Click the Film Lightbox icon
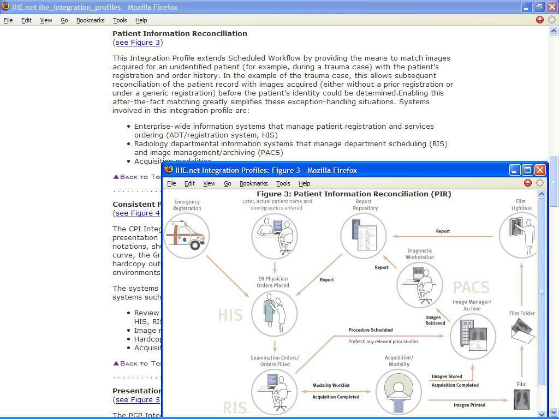The image size is (559, 419). (519, 235)
